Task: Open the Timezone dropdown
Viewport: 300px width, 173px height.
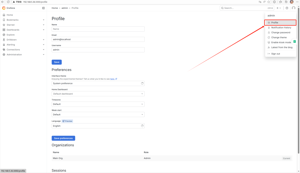Action: click(x=98, y=104)
